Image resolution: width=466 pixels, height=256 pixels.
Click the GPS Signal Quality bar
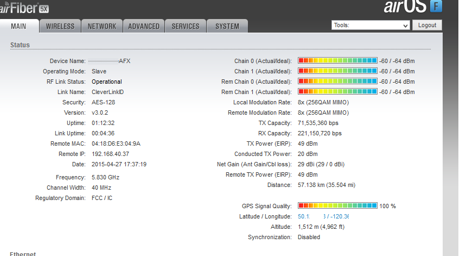pos(337,206)
